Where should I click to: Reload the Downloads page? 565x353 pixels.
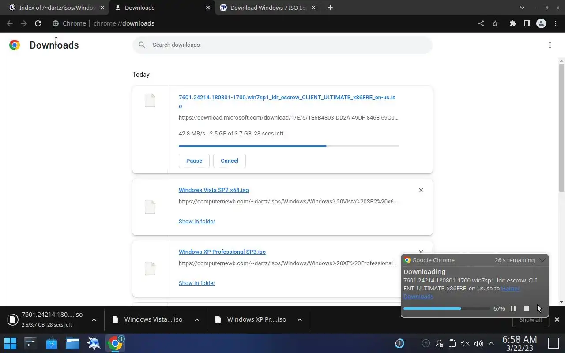(x=38, y=23)
